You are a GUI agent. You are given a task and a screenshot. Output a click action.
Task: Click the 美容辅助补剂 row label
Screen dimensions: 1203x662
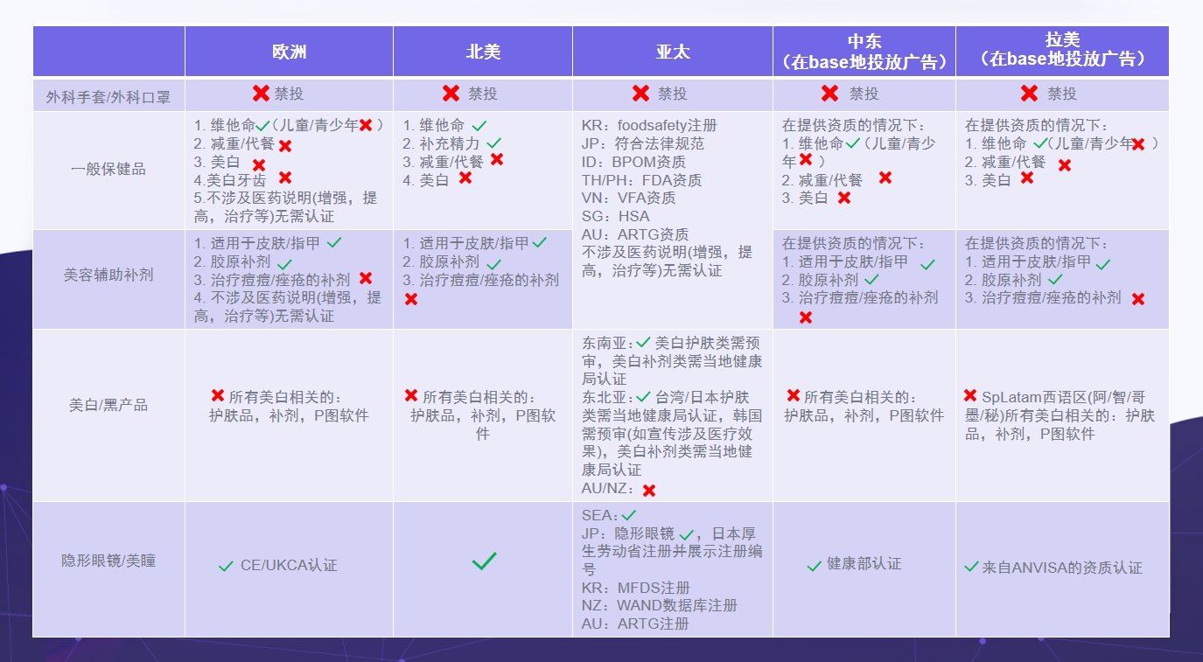coord(108,275)
